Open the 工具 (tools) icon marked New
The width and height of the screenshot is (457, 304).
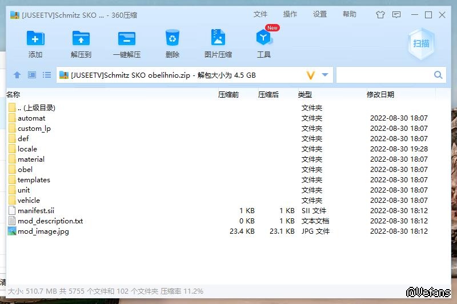click(264, 37)
